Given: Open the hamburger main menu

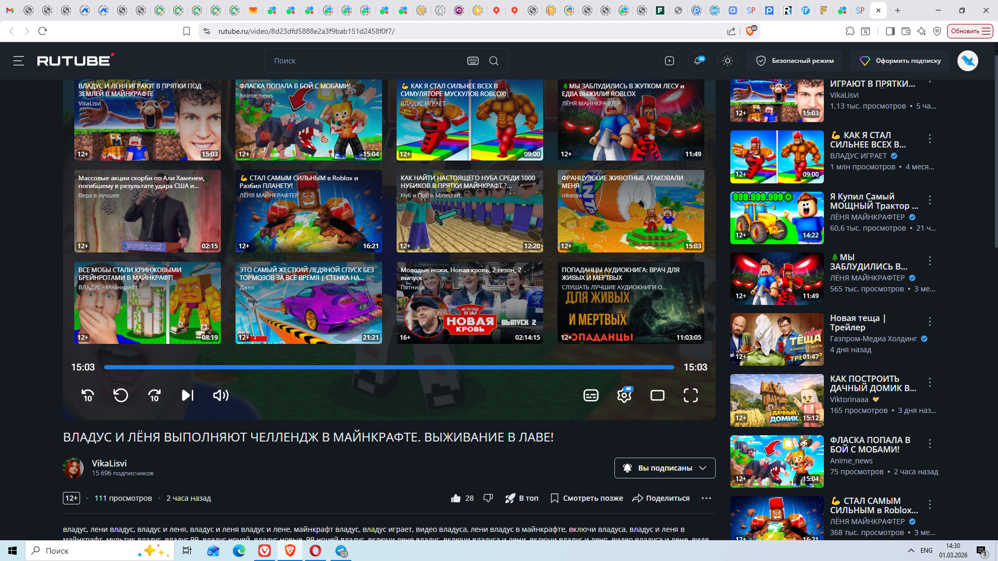Looking at the screenshot, I should click(x=19, y=61).
